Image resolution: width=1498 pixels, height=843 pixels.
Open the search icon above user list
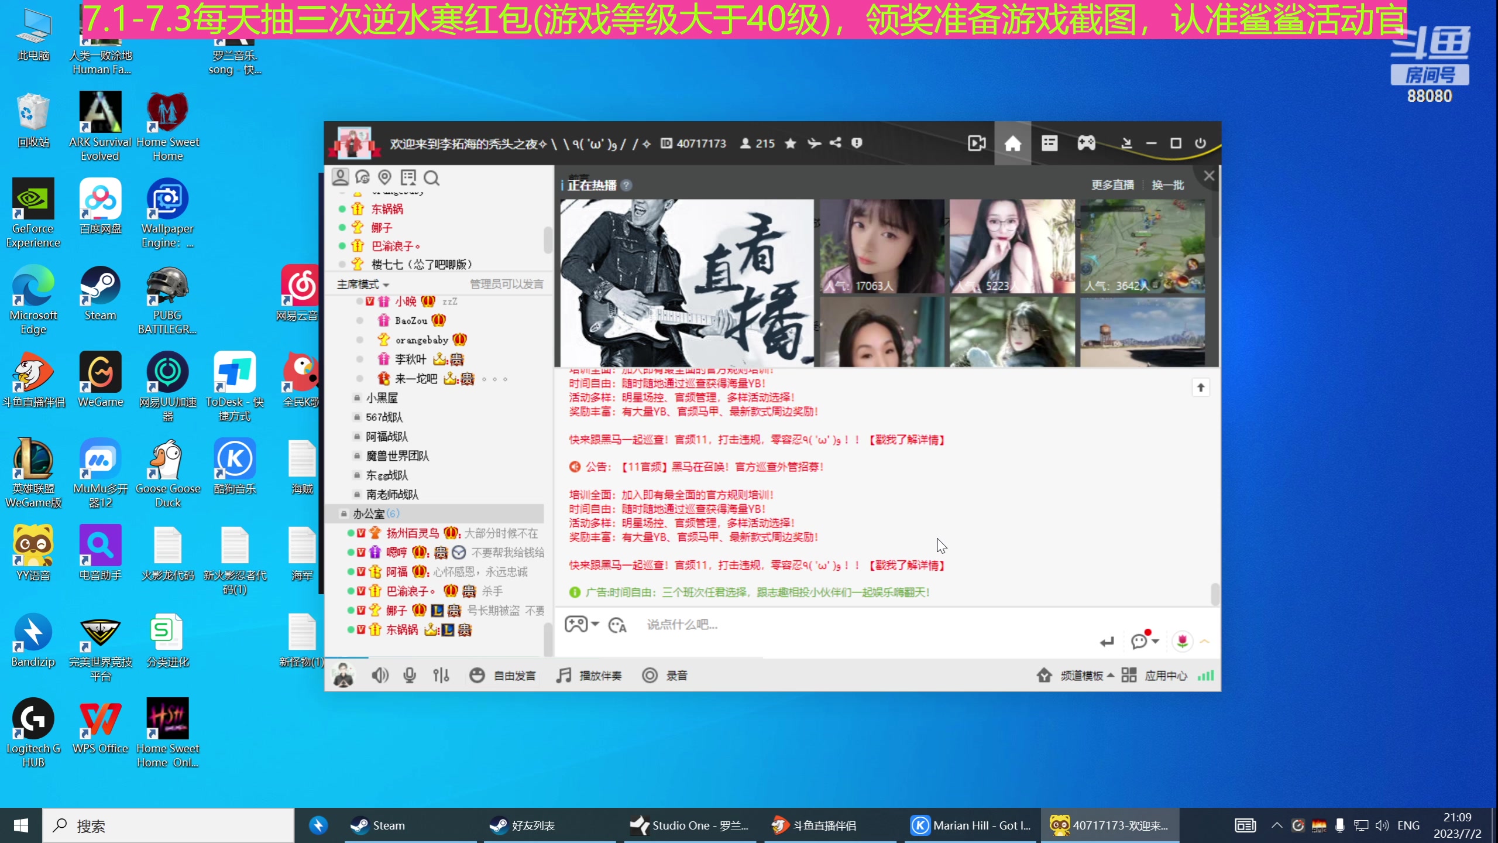coord(431,177)
